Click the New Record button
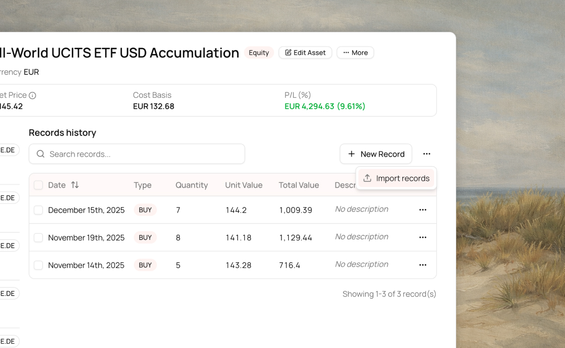 pos(376,154)
